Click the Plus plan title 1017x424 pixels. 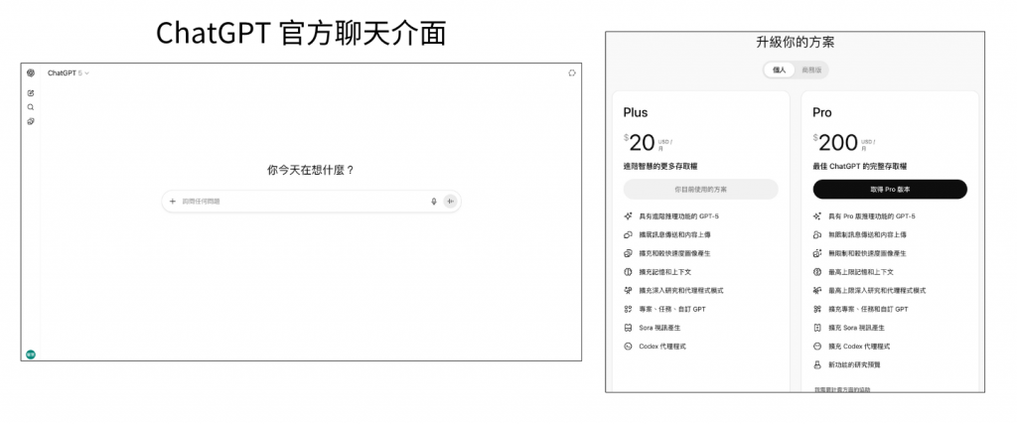point(636,113)
